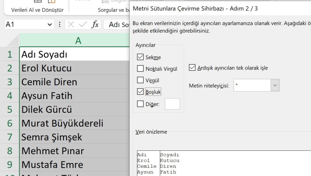Disable the Boşluk delimiter checkbox
This screenshot has width=311, height=176.
[140, 92]
